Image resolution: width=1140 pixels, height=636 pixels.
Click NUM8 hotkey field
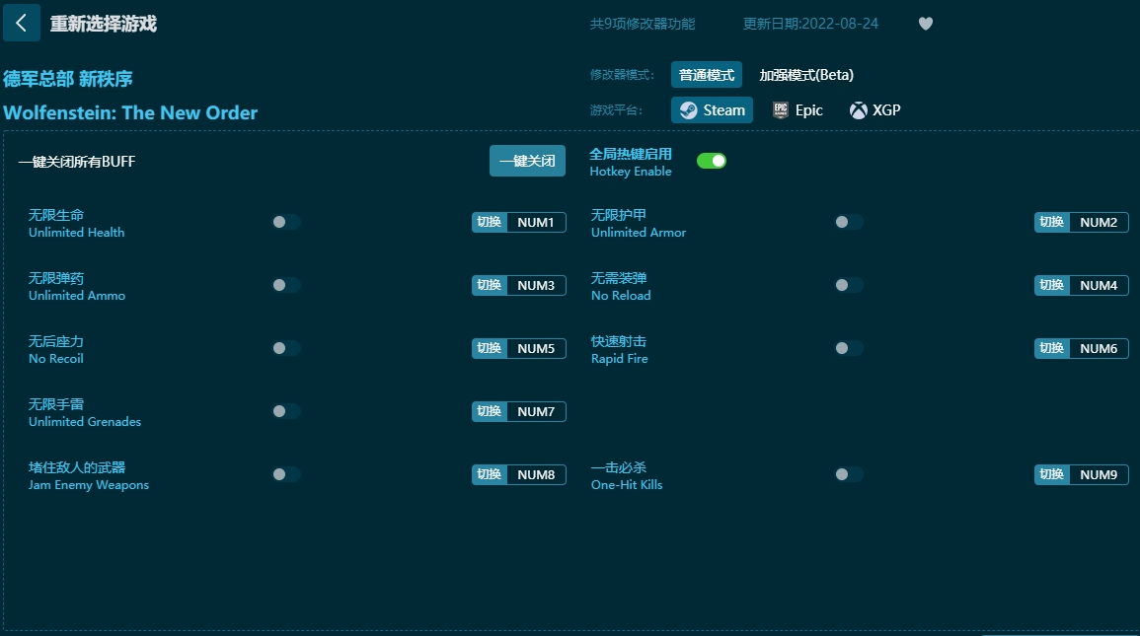[537, 475]
